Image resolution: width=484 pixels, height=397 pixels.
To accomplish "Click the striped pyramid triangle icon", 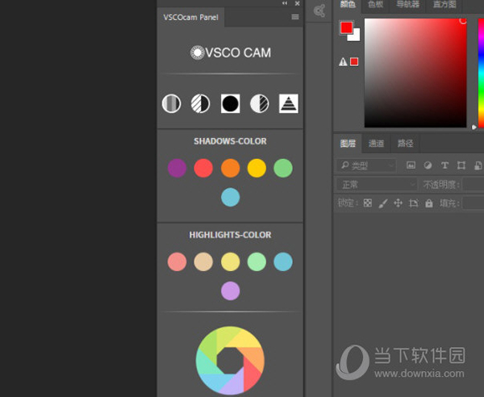I will click(x=289, y=103).
